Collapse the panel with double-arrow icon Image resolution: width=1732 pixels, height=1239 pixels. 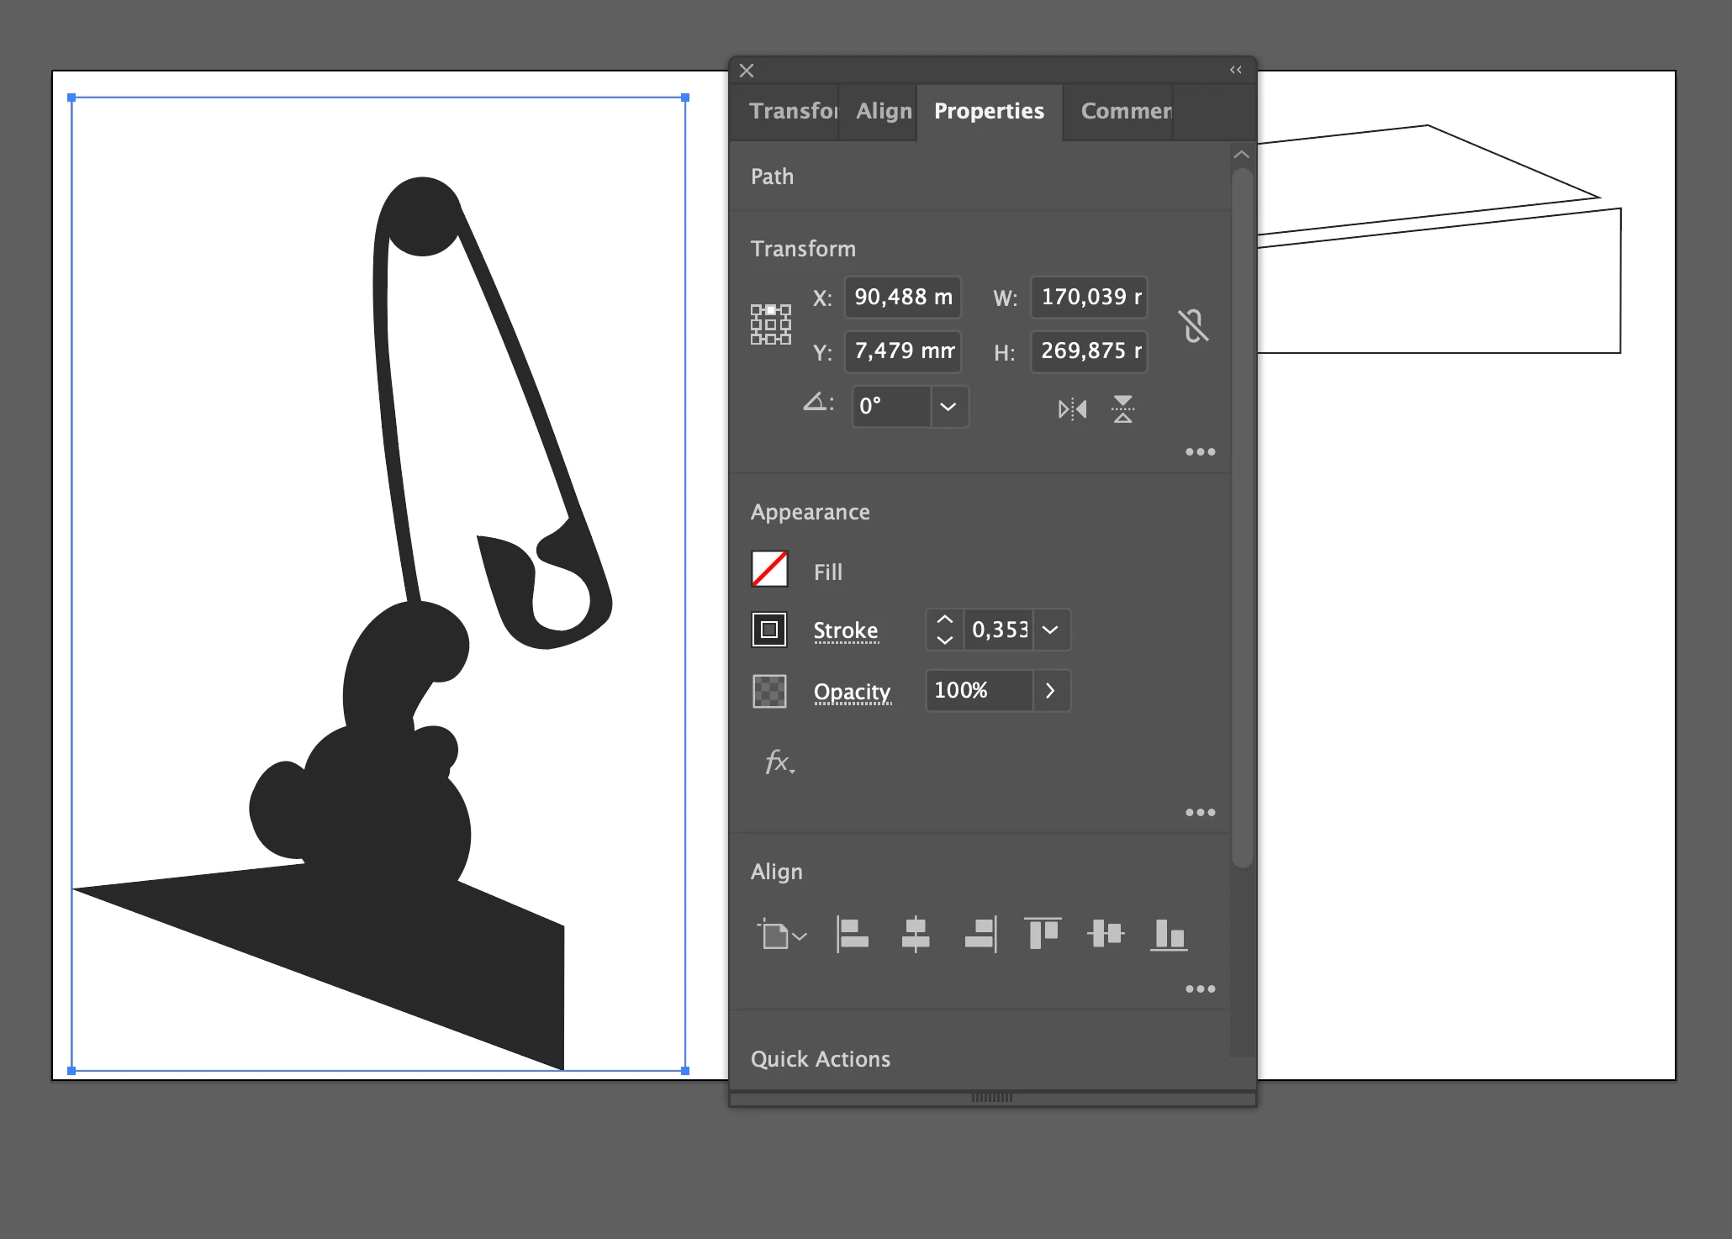click(1235, 71)
